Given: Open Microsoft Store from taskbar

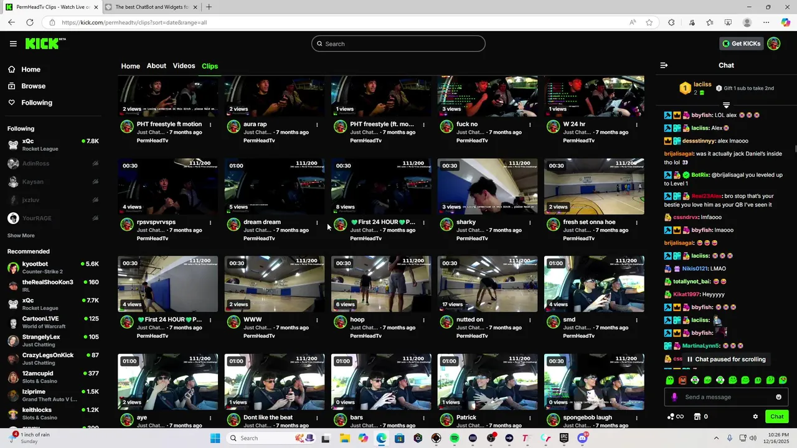Looking at the screenshot, I should 400,438.
